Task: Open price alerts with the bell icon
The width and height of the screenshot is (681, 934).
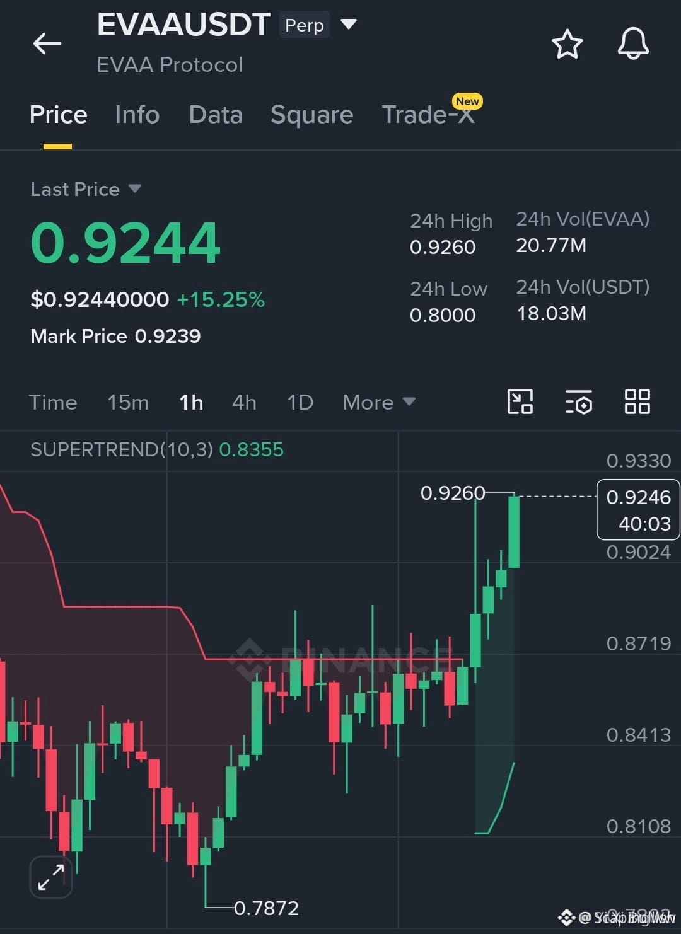Action: 633,43
